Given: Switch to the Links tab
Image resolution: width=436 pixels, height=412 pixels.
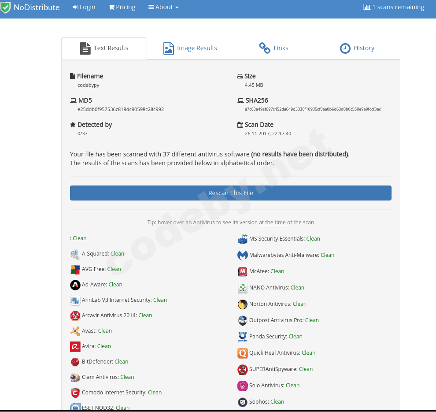Looking at the screenshot, I should click(273, 48).
